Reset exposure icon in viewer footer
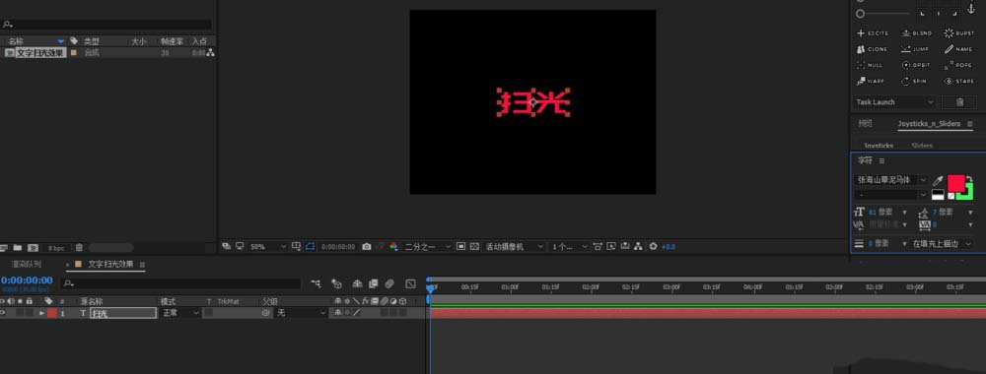Viewport: 986px width, 374px height. (x=653, y=247)
